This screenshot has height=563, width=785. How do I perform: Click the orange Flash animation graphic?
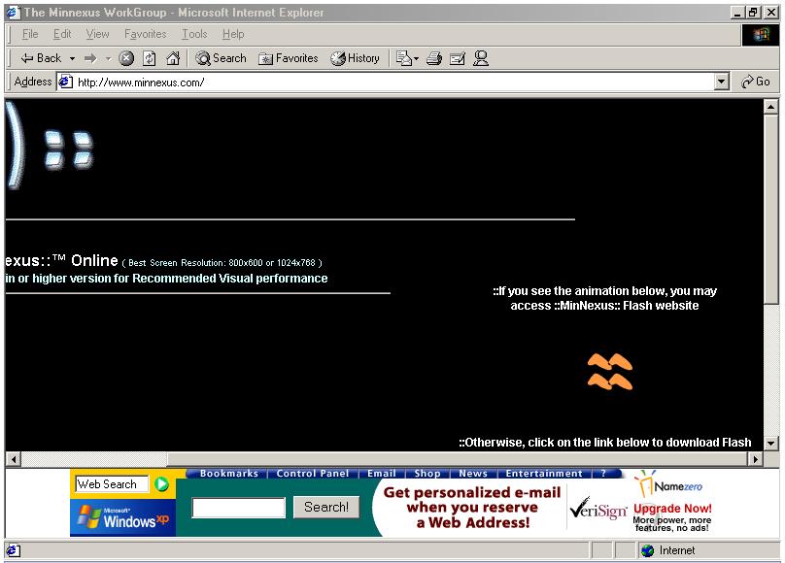click(609, 372)
